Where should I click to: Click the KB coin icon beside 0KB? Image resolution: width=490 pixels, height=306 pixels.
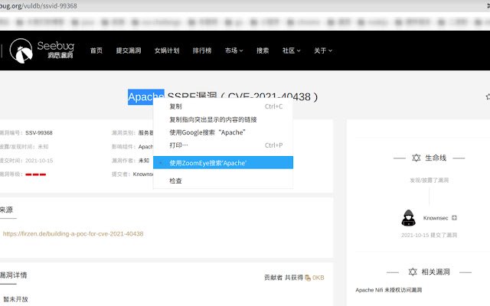308,278
